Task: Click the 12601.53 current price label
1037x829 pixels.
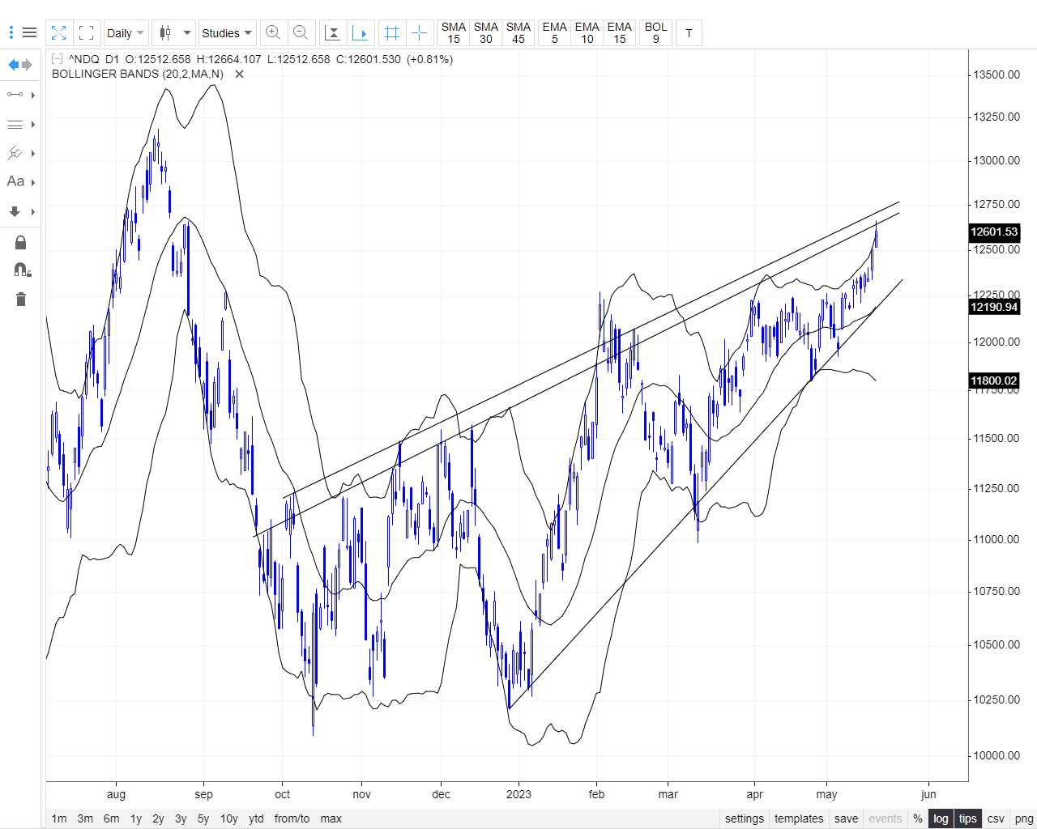Action: pos(993,232)
